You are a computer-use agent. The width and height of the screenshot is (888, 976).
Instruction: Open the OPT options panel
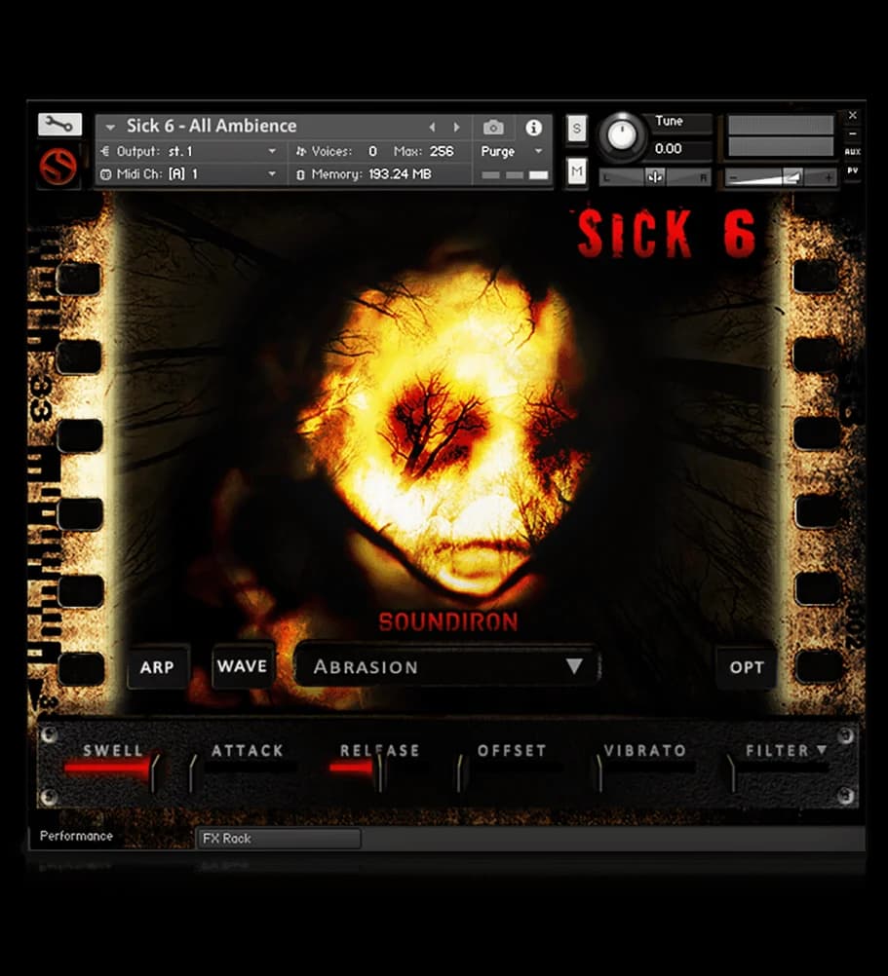(746, 667)
